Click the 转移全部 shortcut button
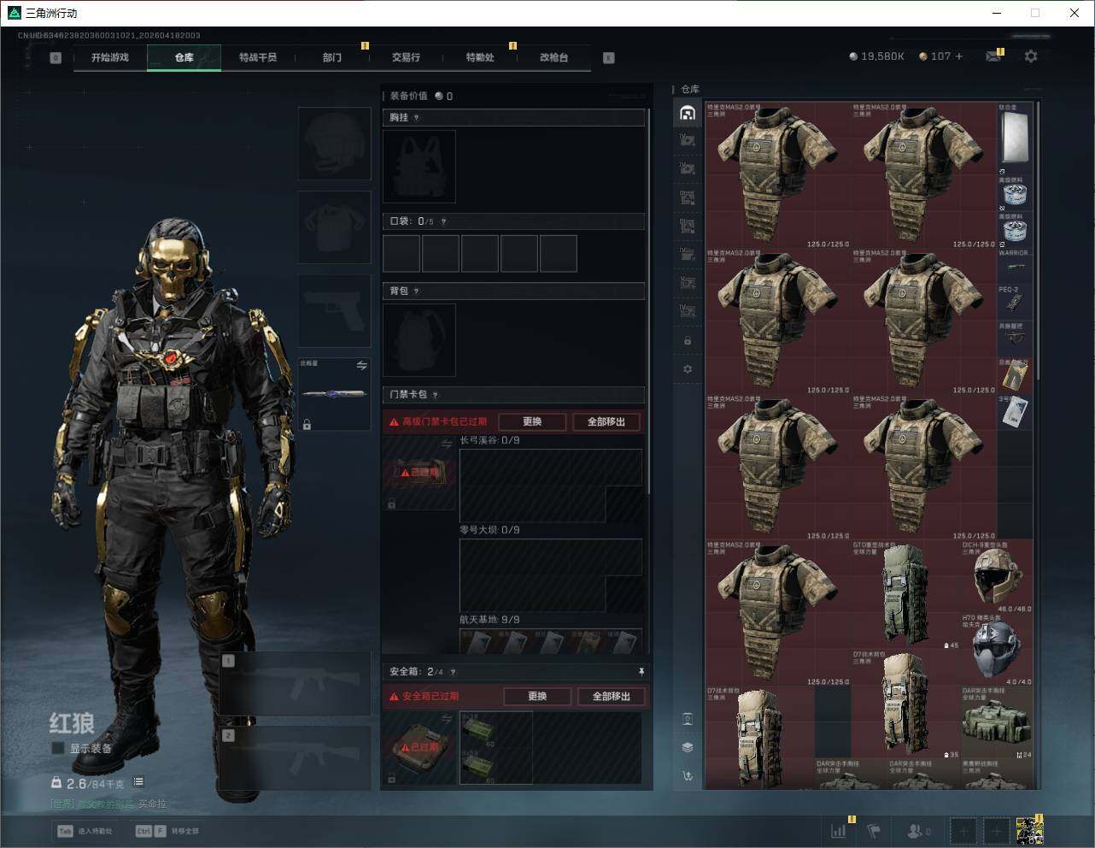This screenshot has width=1095, height=848. pyautogui.click(x=167, y=831)
